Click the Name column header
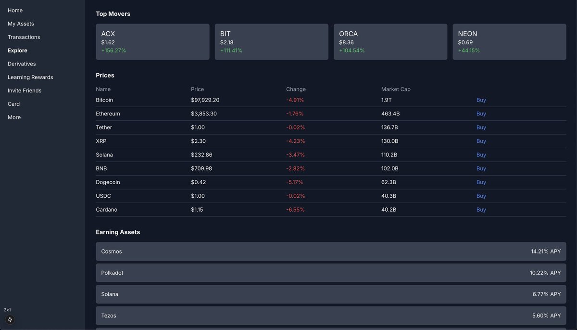Image resolution: width=577 pixels, height=330 pixels. [103, 89]
